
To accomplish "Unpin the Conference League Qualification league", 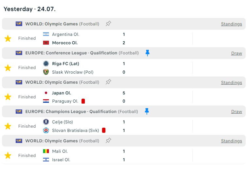I will (147, 53).
